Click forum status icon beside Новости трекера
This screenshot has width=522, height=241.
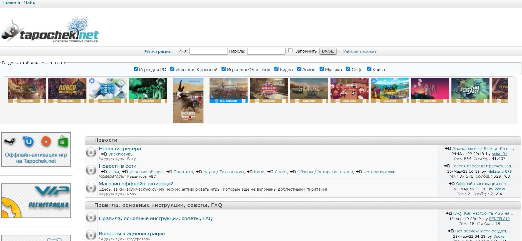pos(91,152)
